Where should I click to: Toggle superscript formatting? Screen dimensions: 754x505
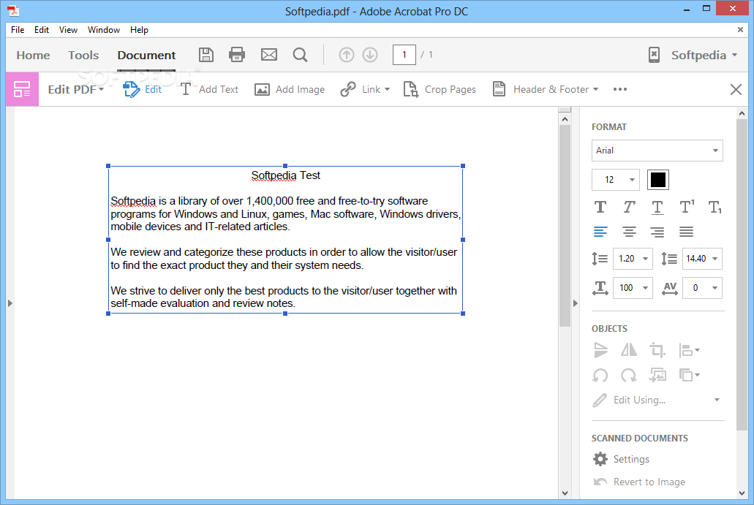687,207
